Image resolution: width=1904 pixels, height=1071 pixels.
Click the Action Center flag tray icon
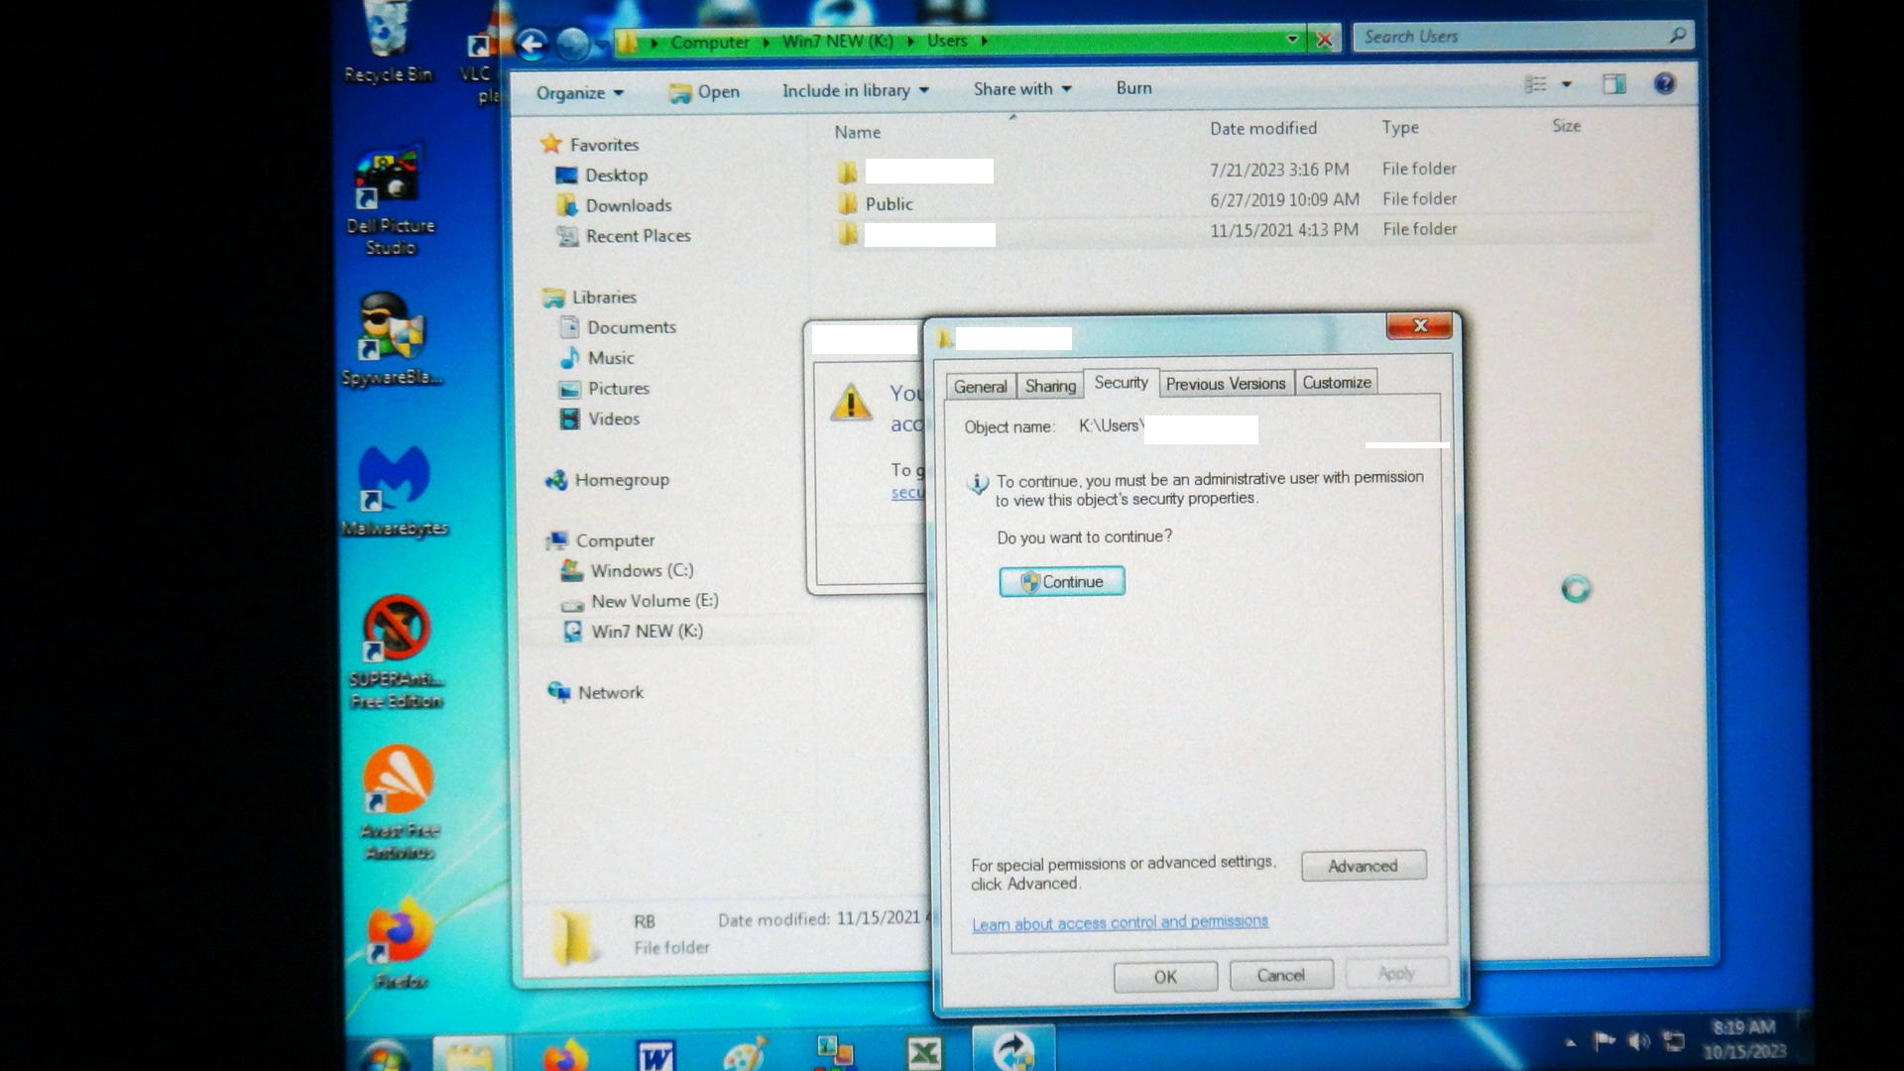coord(1604,1040)
